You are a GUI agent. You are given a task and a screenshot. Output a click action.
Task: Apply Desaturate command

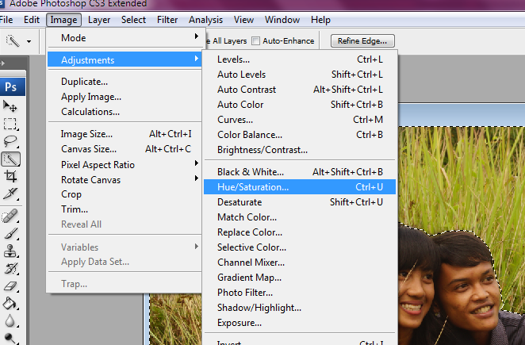point(300,202)
